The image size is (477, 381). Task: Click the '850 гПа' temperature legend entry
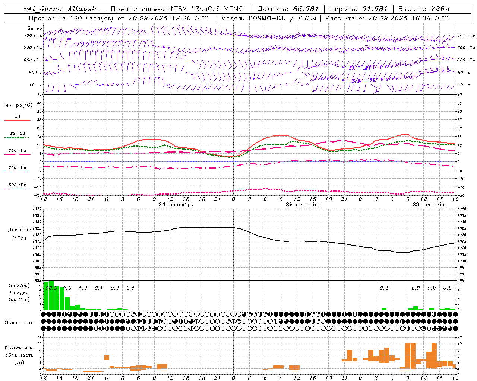click(x=18, y=151)
